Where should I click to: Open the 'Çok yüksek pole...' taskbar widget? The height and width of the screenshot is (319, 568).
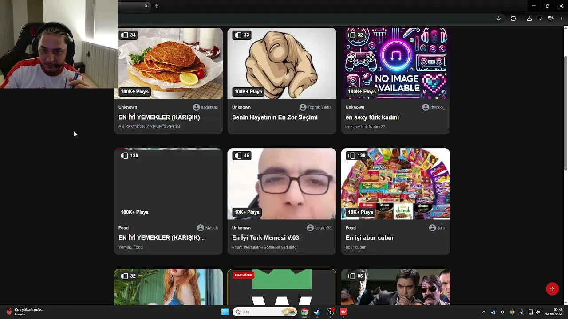[25, 312]
